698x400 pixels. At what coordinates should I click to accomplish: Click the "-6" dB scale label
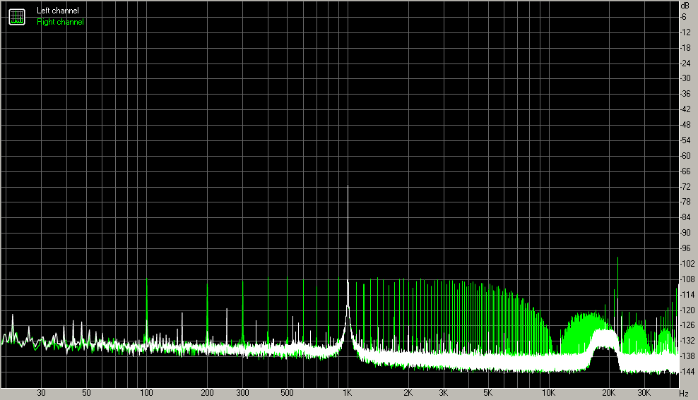(x=684, y=17)
